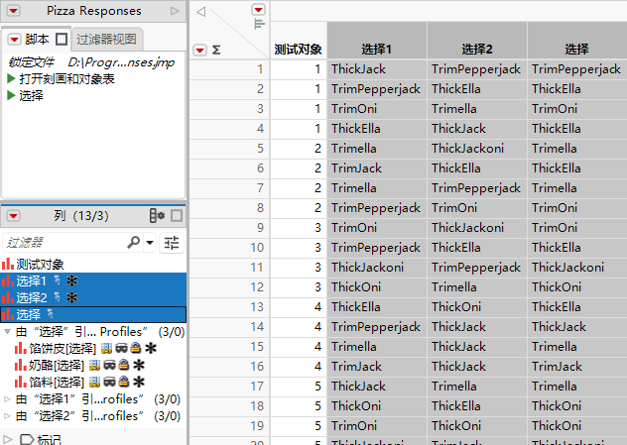Viewport: 627px width, 445px height.
Task: Click the asterisk property icon beside 选择1
Action: (72, 280)
